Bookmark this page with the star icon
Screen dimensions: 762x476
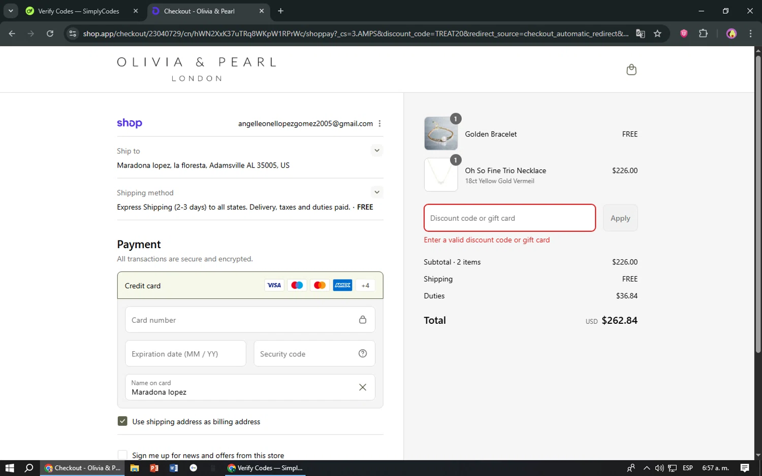(x=657, y=33)
